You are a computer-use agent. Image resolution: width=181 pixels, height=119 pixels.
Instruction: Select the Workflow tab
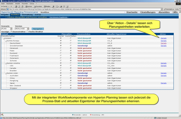pyautogui.click(x=15, y=15)
